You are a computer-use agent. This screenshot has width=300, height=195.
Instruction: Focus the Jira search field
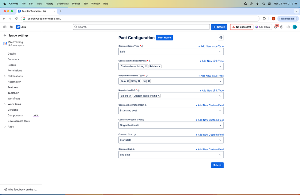coord(141,27)
